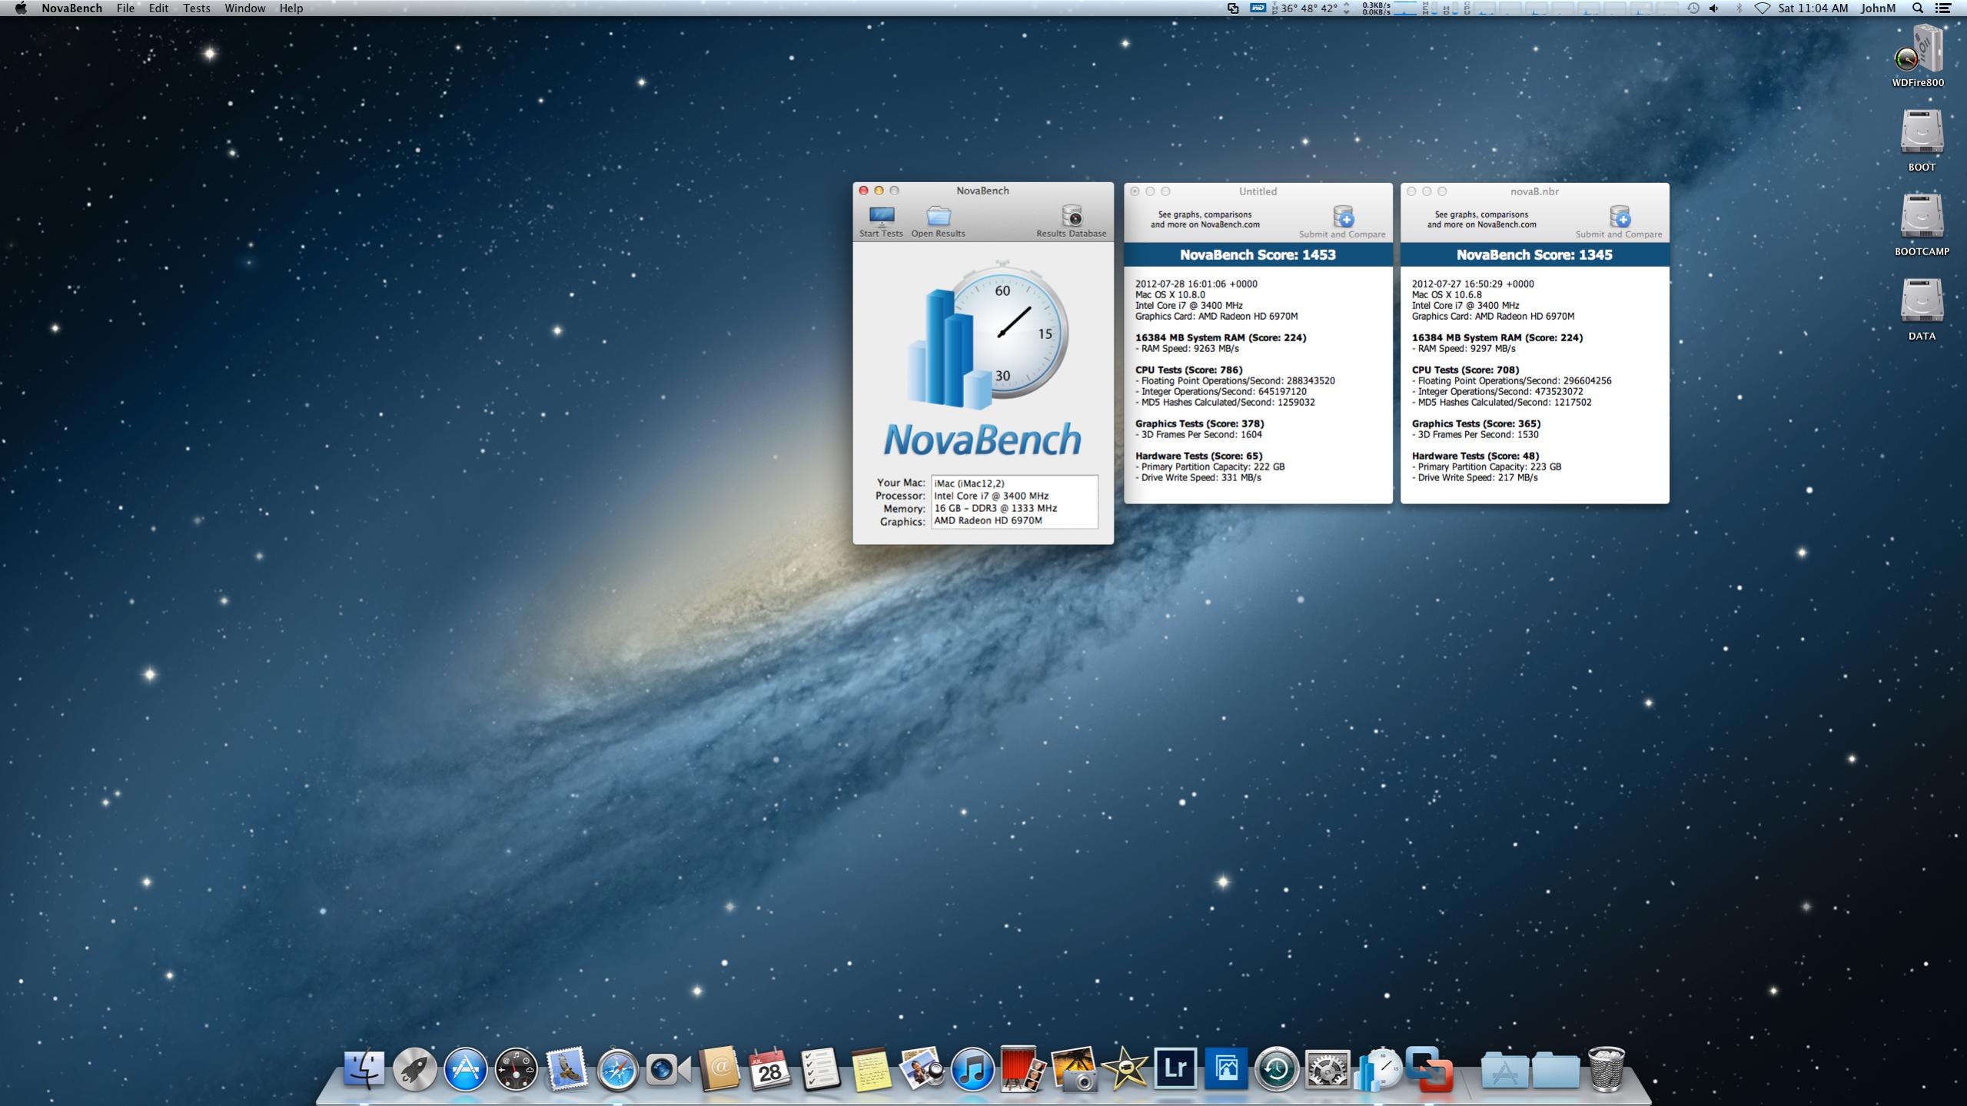Open VMware Fusion icon in Dock
Screen dimensions: 1967x1106
tap(1430, 1068)
